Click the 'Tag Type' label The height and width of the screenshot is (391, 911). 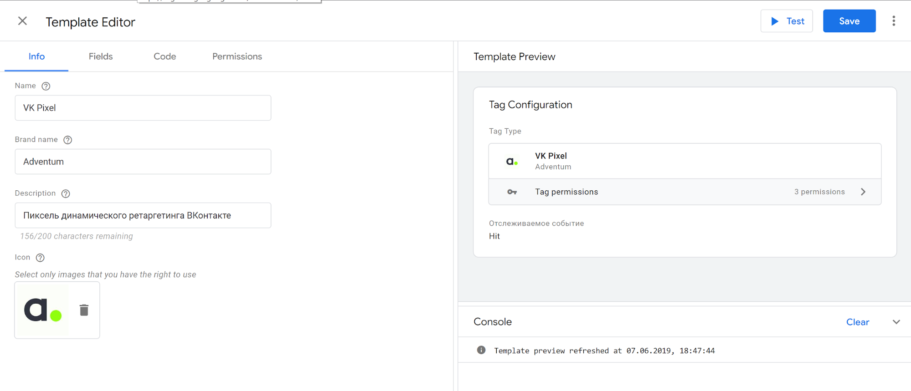[505, 131]
